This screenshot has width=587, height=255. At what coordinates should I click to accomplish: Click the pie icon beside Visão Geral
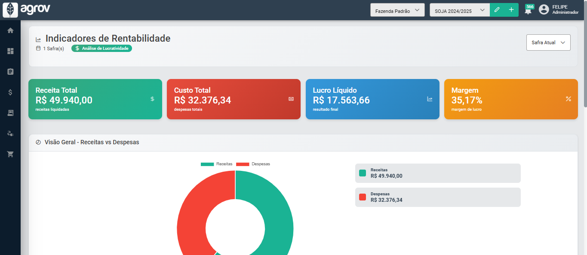click(38, 142)
